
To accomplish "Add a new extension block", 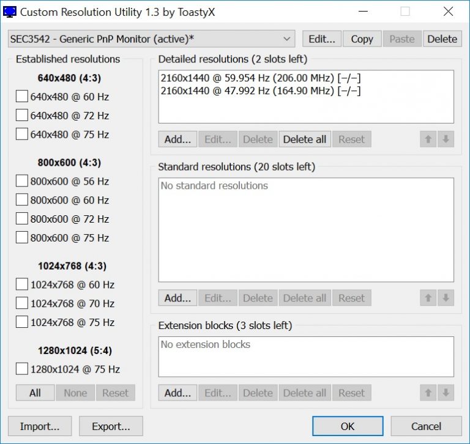I will (x=177, y=393).
